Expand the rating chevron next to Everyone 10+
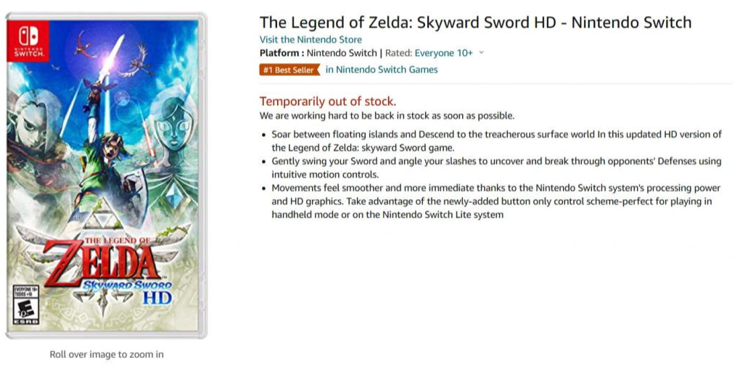Screen dimensions: 740x374 [x=482, y=53]
